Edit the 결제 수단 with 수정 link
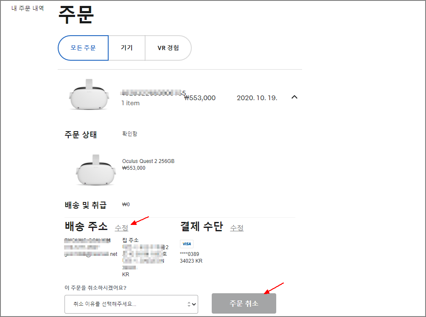This screenshot has height=317, width=426. pos(237,227)
